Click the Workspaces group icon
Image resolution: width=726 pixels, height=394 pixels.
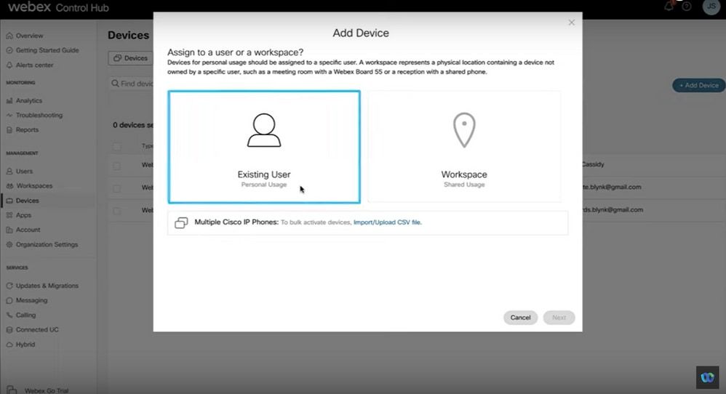[x=9, y=186]
